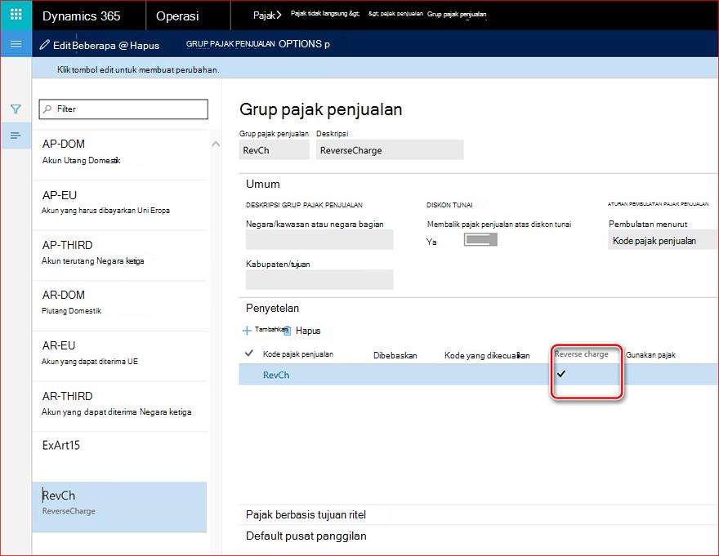The height and width of the screenshot is (556, 719).
Task: Expand the hamburger navigation menu
Action: pyautogui.click(x=16, y=44)
